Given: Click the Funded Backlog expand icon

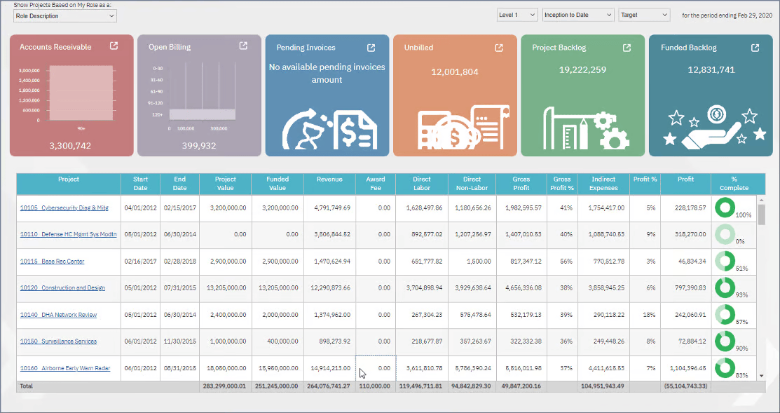Looking at the screenshot, I should (755, 48).
